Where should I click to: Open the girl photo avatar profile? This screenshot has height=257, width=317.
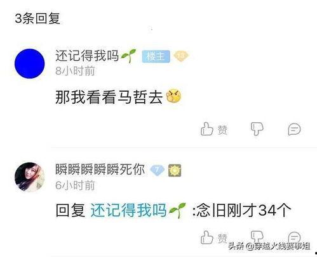click(x=29, y=177)
